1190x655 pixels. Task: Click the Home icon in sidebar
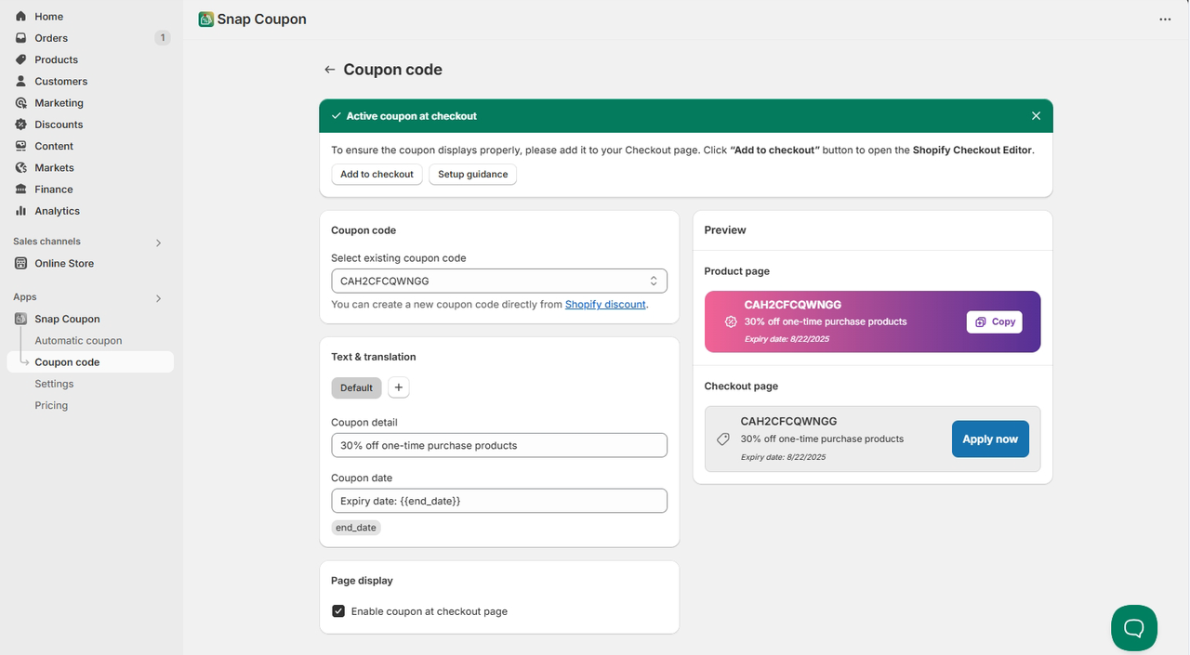click(20, 17)
